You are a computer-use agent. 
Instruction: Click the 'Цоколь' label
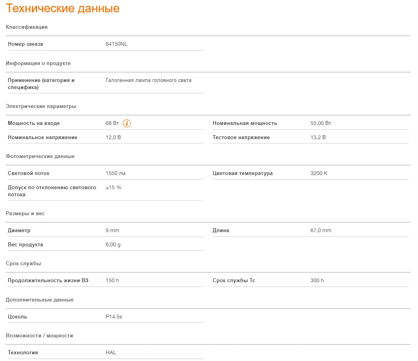[17, 316]
